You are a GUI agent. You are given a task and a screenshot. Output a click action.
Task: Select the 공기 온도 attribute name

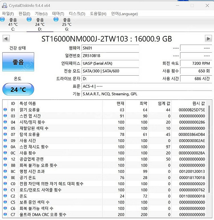click(x=28, y=177)
